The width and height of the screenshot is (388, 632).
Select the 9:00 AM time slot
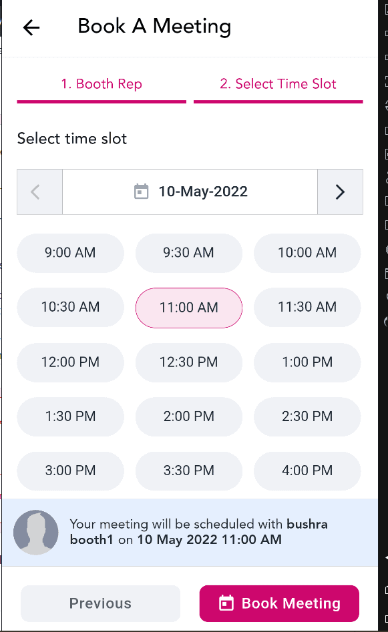[70, 253]
